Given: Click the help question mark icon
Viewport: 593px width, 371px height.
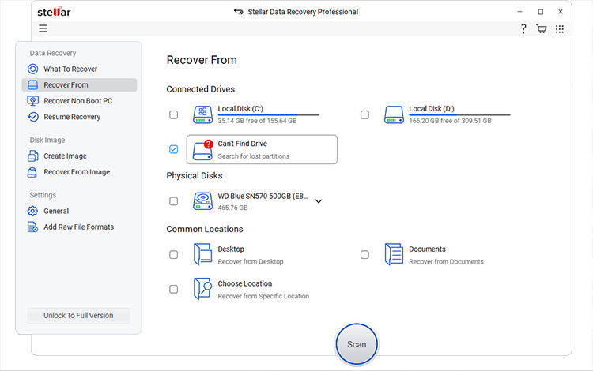Looking at the screenshot, I should click(x=523, y=28).
